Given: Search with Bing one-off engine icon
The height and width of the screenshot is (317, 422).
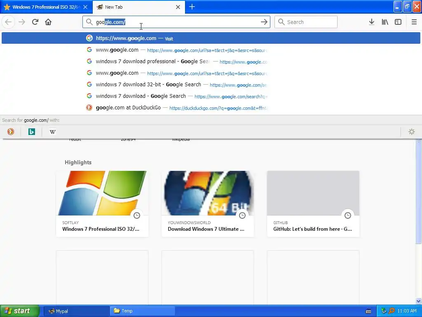Looking at the screenshot, I should [x=31, y=132].
